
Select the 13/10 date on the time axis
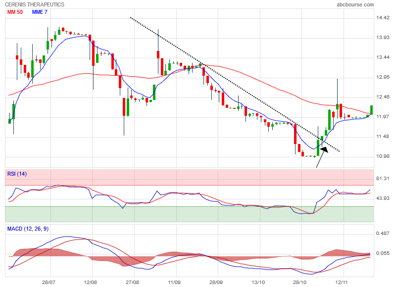(258, 282)
